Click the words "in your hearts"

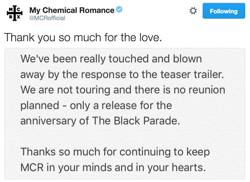tap(179, 167)
